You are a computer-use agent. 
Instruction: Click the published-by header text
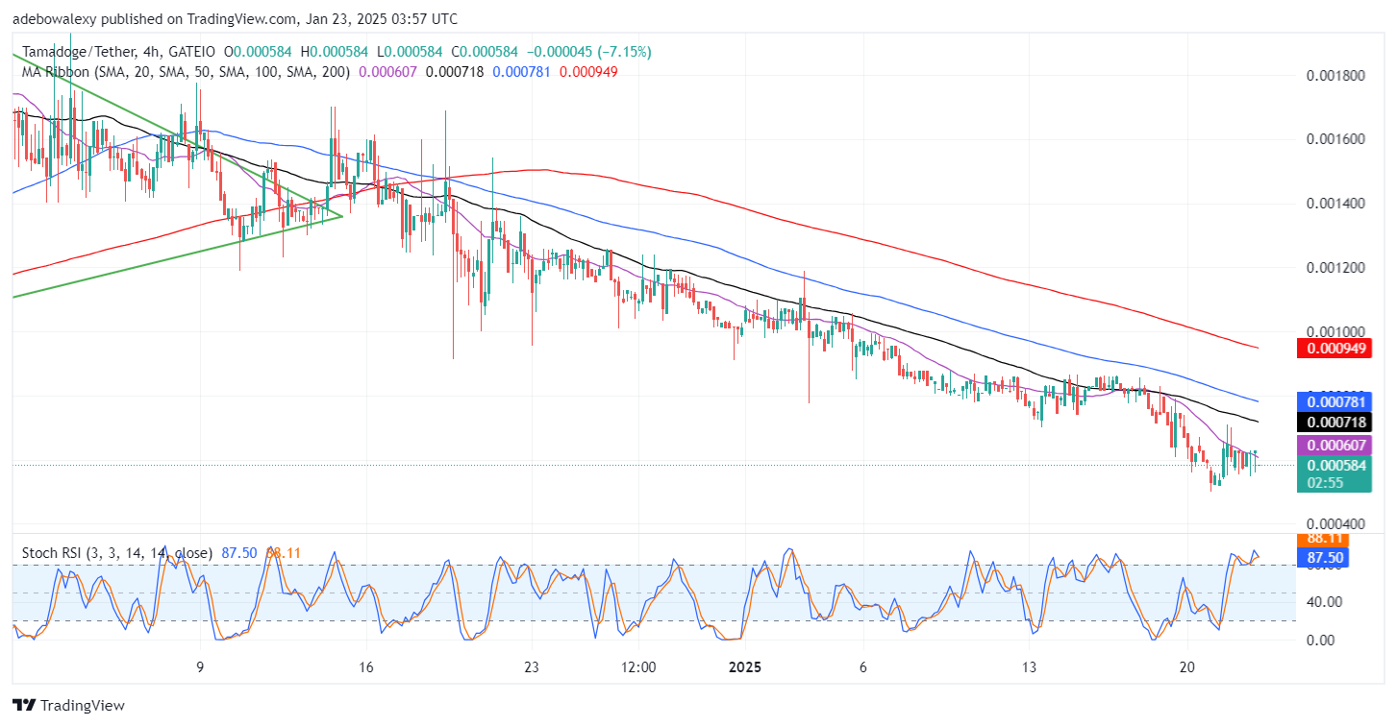click(x=236, y=18)
